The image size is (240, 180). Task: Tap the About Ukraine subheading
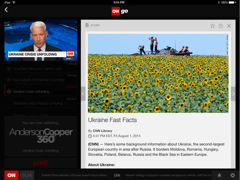point(101,164)
